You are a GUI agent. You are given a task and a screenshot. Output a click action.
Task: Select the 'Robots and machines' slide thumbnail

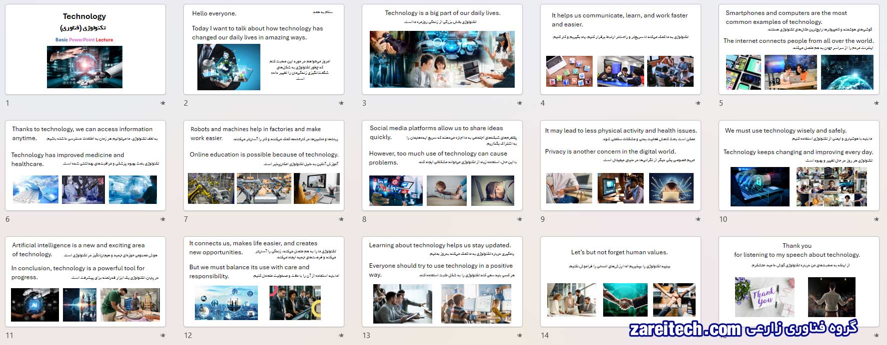264,166
